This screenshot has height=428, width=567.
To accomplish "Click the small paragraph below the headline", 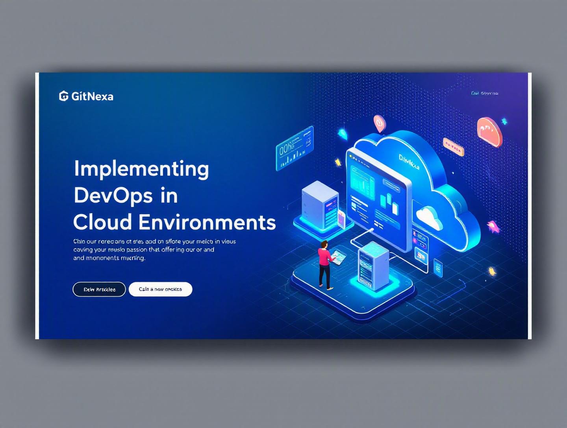I will click(x=154, y=250).
